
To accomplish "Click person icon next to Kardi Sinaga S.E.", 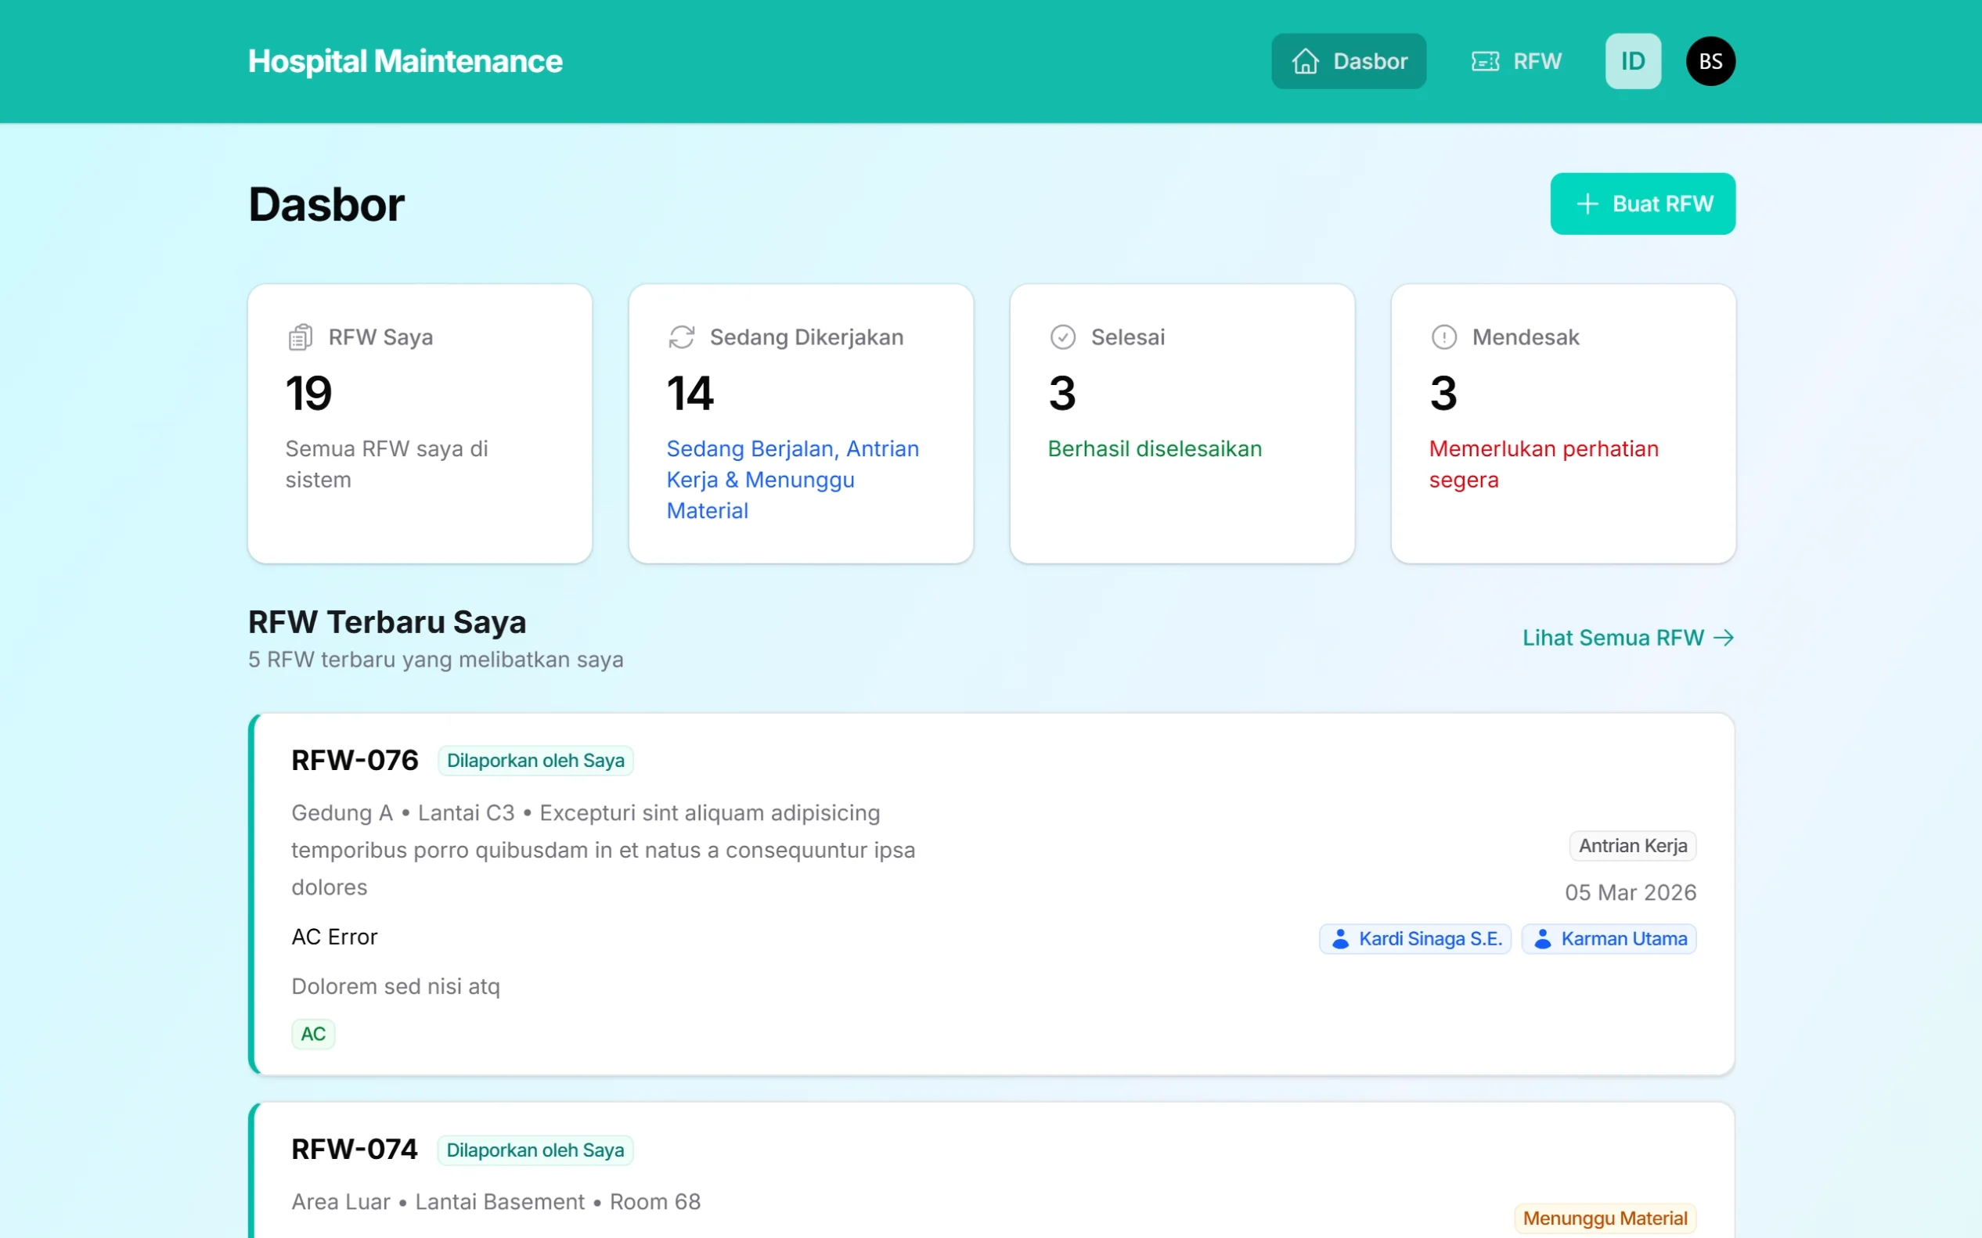I will (x=1341, y=939).
